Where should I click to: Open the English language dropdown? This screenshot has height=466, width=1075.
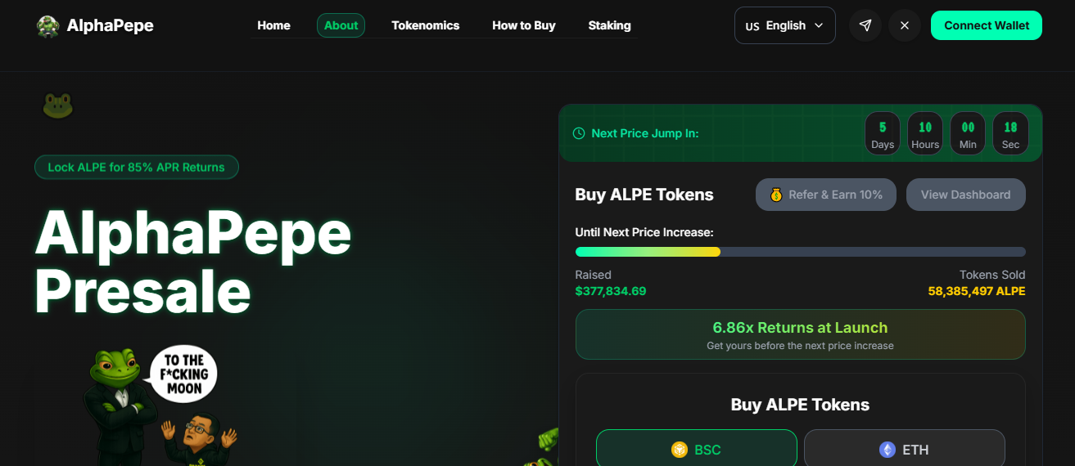[784, 25]
